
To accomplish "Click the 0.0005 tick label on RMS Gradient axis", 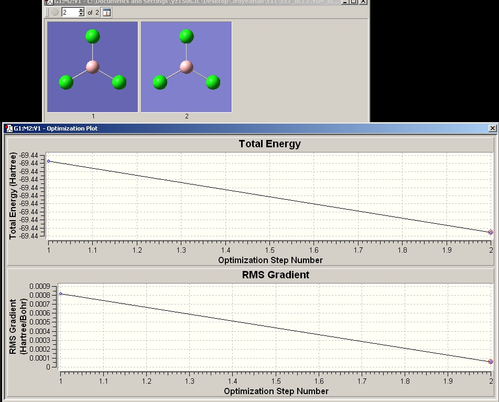I will point(40,322).
